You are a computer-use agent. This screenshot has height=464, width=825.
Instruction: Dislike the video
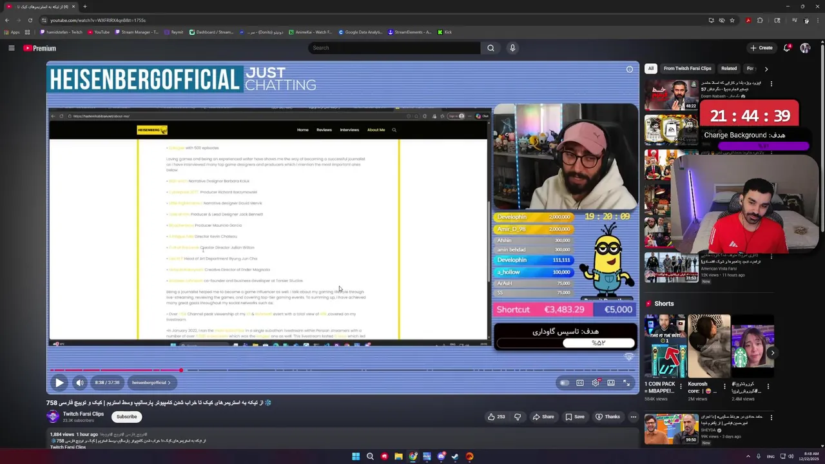(517, 417)
